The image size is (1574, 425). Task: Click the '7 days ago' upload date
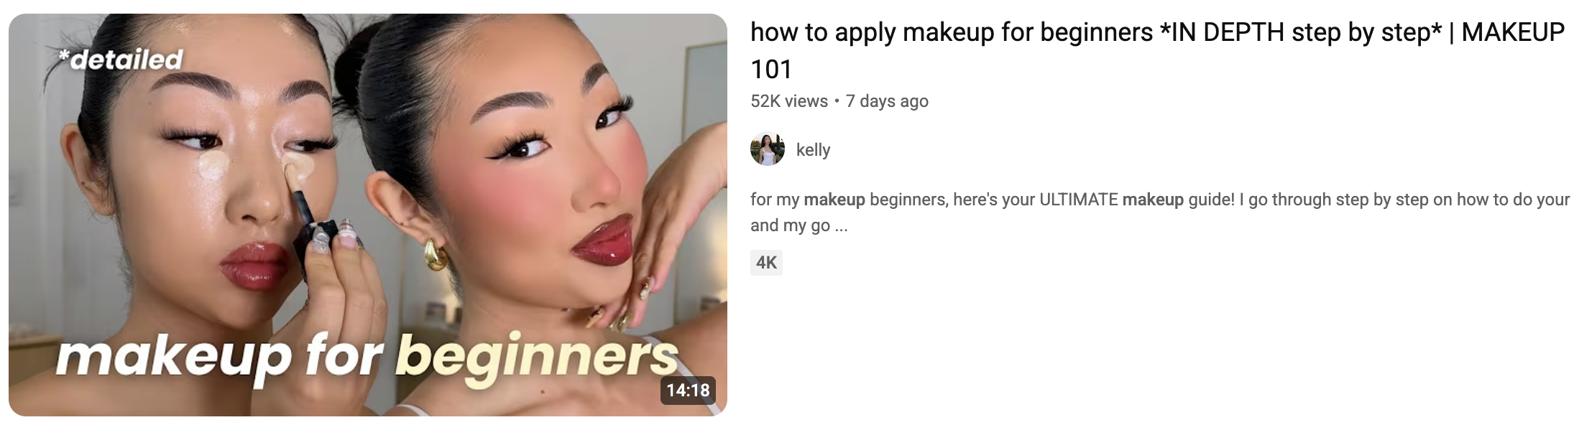(x=887, y=101)
